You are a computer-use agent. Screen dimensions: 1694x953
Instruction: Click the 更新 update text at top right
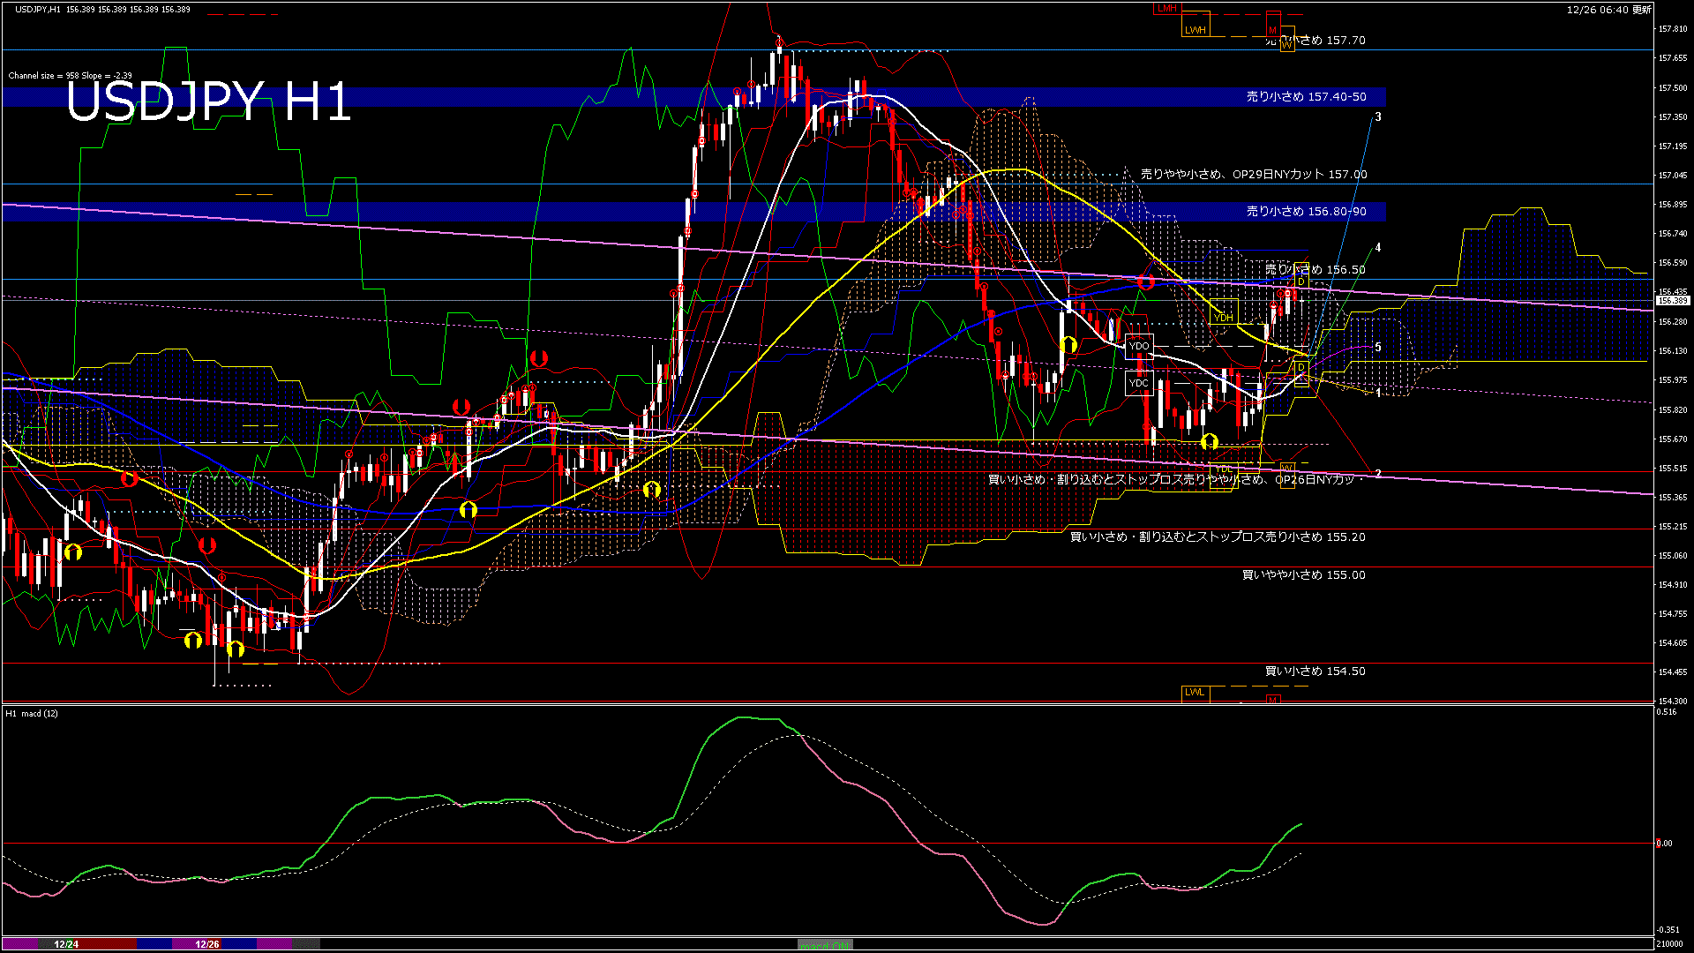(1641, 10)
